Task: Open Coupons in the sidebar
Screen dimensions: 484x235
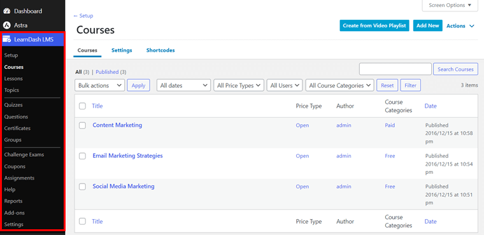Action: coord(15,166)
